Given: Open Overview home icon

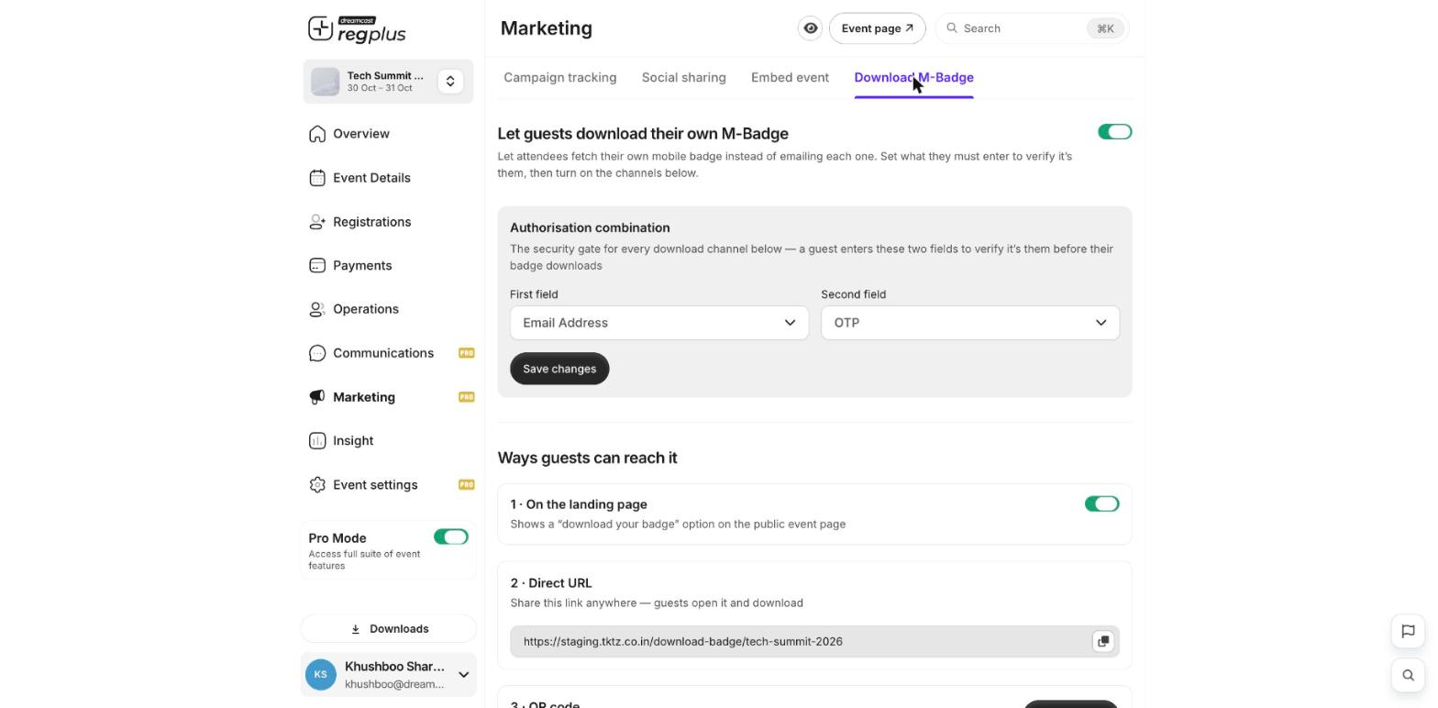Looking at the screenshot, I should 317,134.
